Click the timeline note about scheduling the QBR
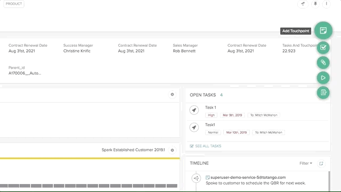The height and width of the screenshot is (192, 341). (x=256, y=183)
